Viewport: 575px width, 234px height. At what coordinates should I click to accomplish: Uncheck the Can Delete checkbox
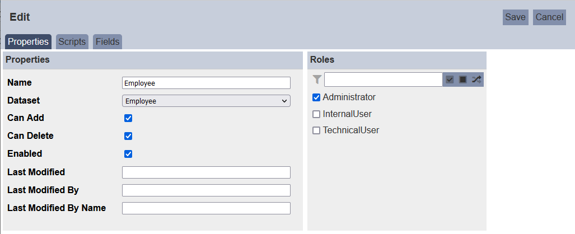tap(128, 136)
